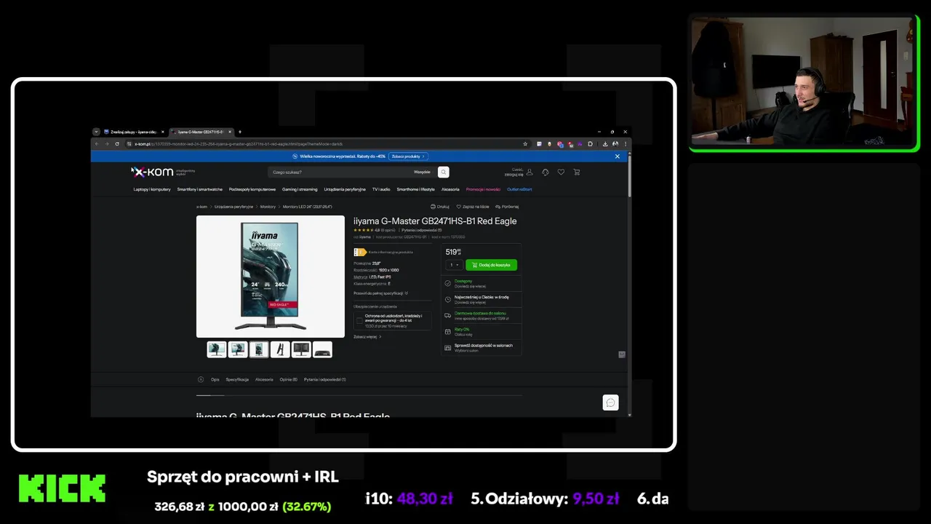
Task: Open browser downloads icon
Action: pos(605,144)
